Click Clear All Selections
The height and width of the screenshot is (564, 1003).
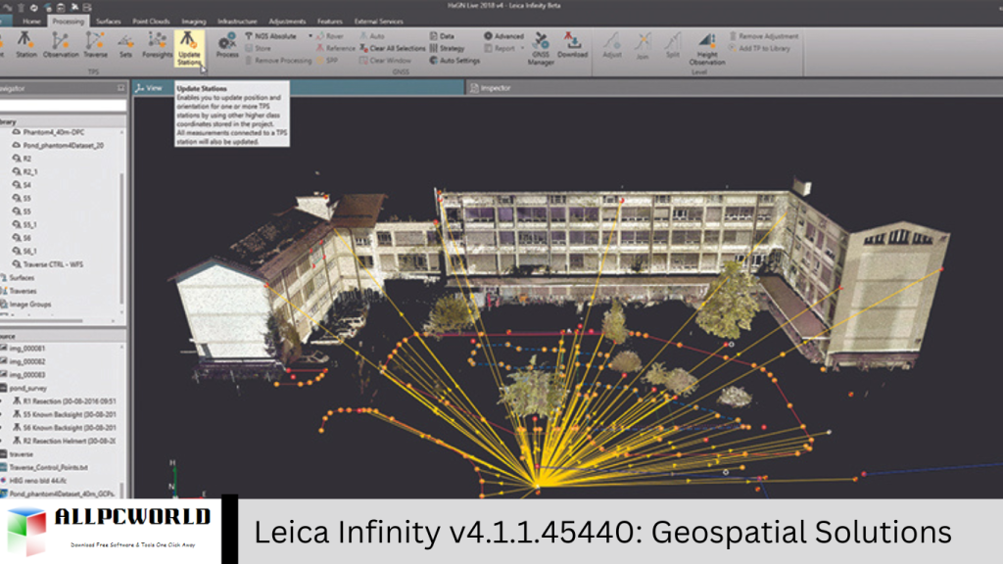pos(392,49)
